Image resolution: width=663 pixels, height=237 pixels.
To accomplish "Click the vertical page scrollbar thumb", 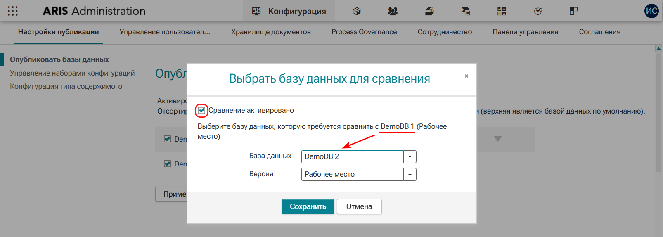I will click(x=658, y=112).
